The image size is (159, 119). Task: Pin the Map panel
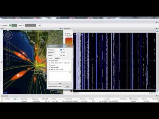60,29
